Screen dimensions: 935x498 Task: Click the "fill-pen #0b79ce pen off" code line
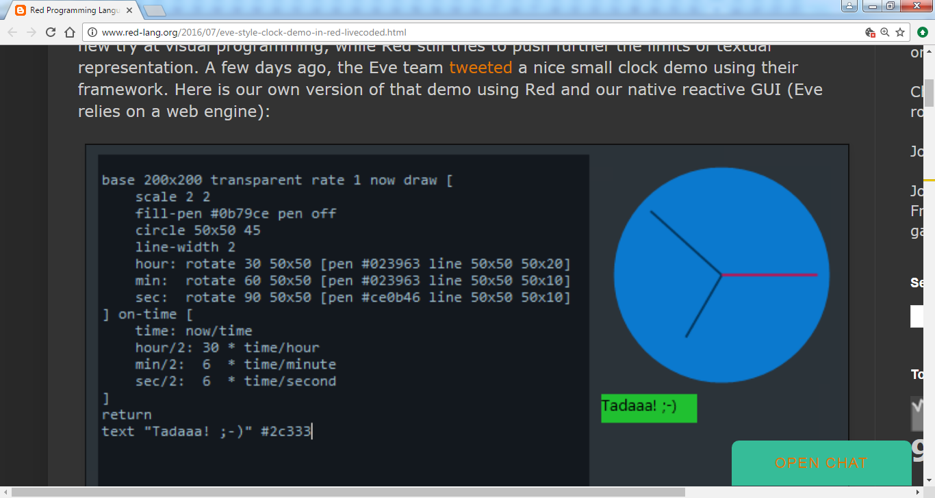pos(235,214)
